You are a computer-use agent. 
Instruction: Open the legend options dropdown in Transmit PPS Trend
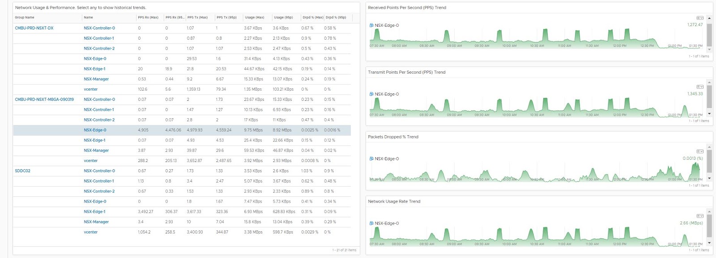click(x=700, y=87)
